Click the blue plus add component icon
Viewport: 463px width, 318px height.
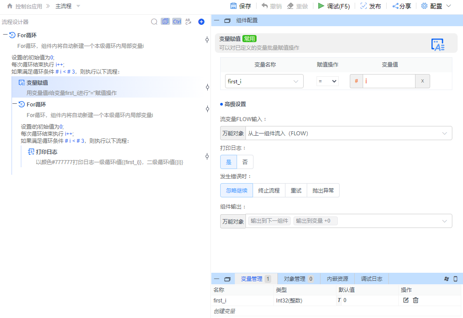(202, 22)
